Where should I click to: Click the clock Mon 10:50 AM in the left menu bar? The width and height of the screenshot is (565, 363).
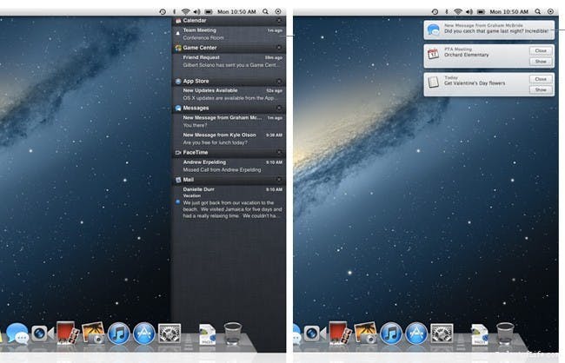coord(236,11)
